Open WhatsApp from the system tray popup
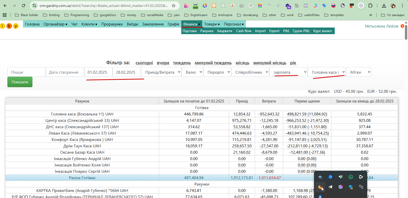The height and width of the screenshot is (198, 408). 351,177
